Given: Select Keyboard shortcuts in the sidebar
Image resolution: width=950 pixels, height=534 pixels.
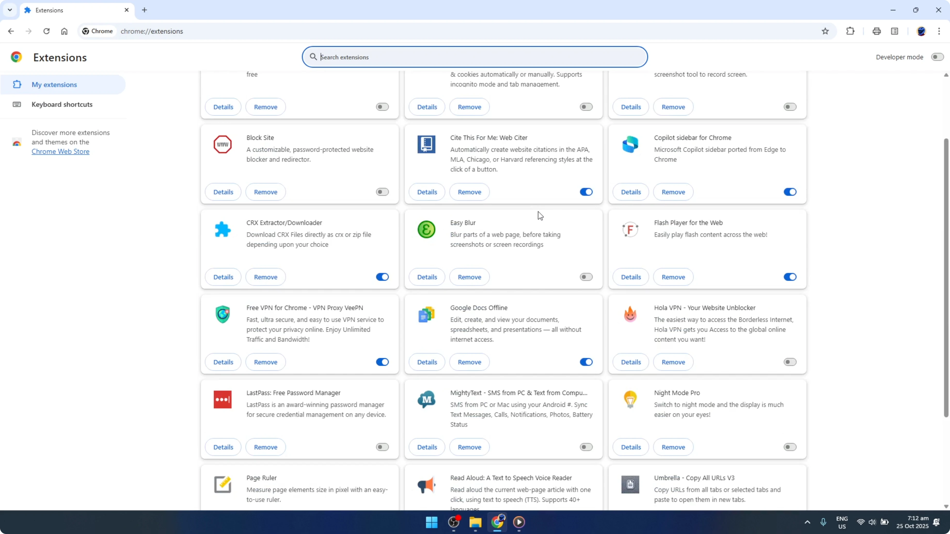Looking at the screenshot, I should pos(62,104).
